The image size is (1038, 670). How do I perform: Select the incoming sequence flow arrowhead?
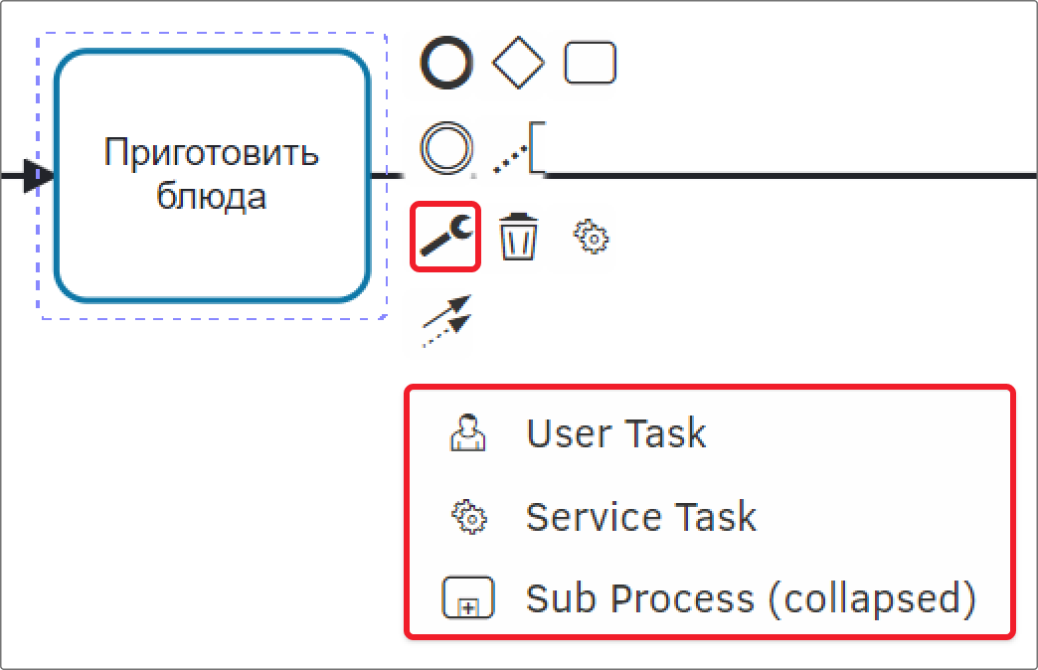click(39, 175)
